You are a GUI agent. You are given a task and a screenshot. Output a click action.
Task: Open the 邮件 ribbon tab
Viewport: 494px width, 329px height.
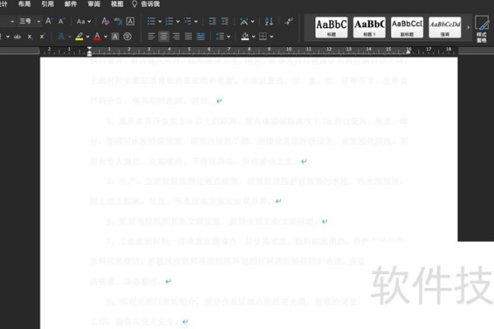71,4
